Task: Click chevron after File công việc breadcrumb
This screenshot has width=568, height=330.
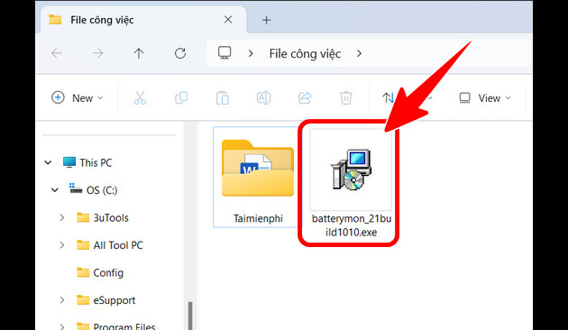Action: 359,53
